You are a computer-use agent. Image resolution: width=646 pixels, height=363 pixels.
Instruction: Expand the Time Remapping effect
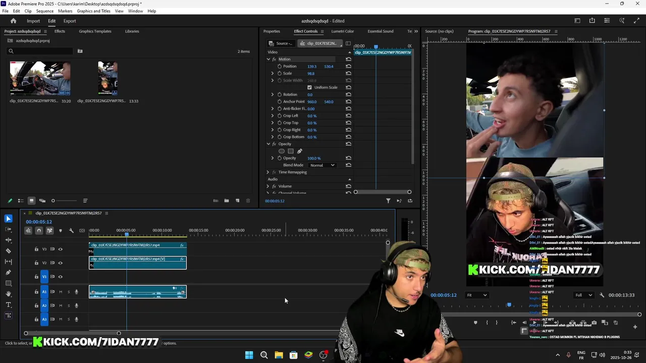pos(268,172)
